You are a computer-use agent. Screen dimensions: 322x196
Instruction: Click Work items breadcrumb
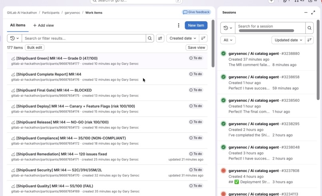coord(94,12)
